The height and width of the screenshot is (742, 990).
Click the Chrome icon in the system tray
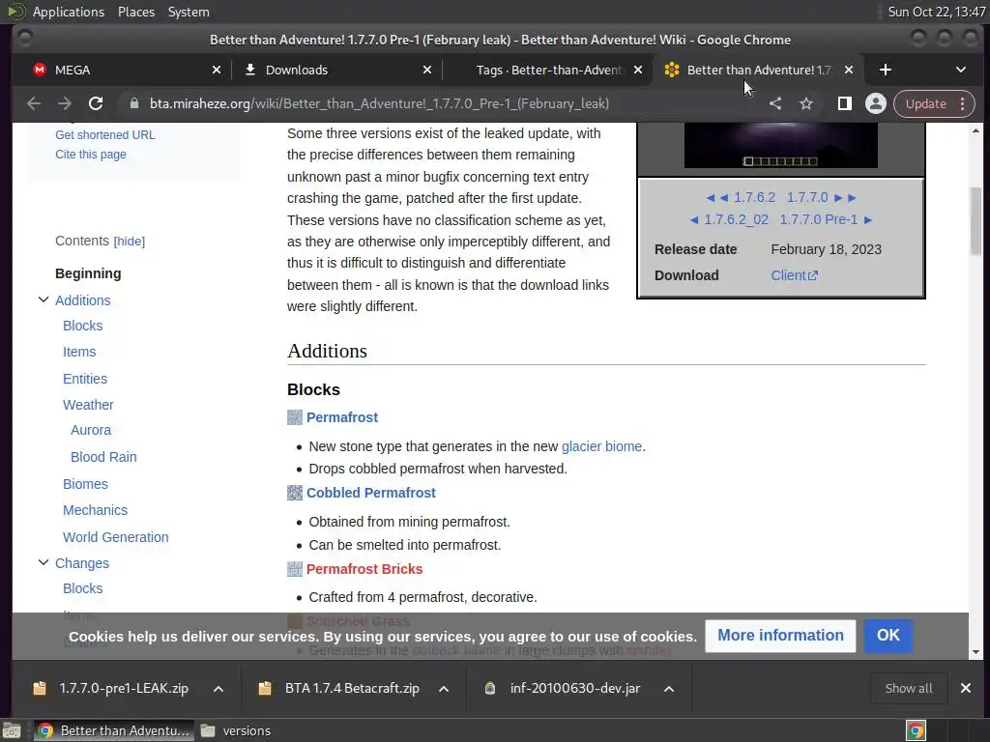[x=916, y=730]
